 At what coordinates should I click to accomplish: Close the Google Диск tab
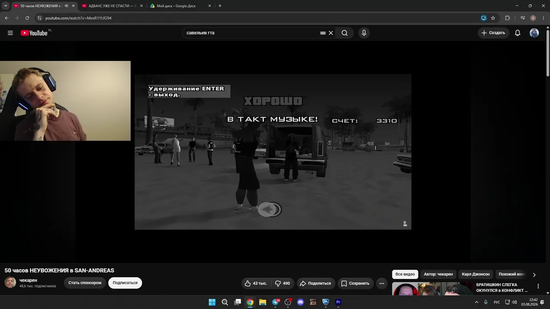click(x=210, y=6)
